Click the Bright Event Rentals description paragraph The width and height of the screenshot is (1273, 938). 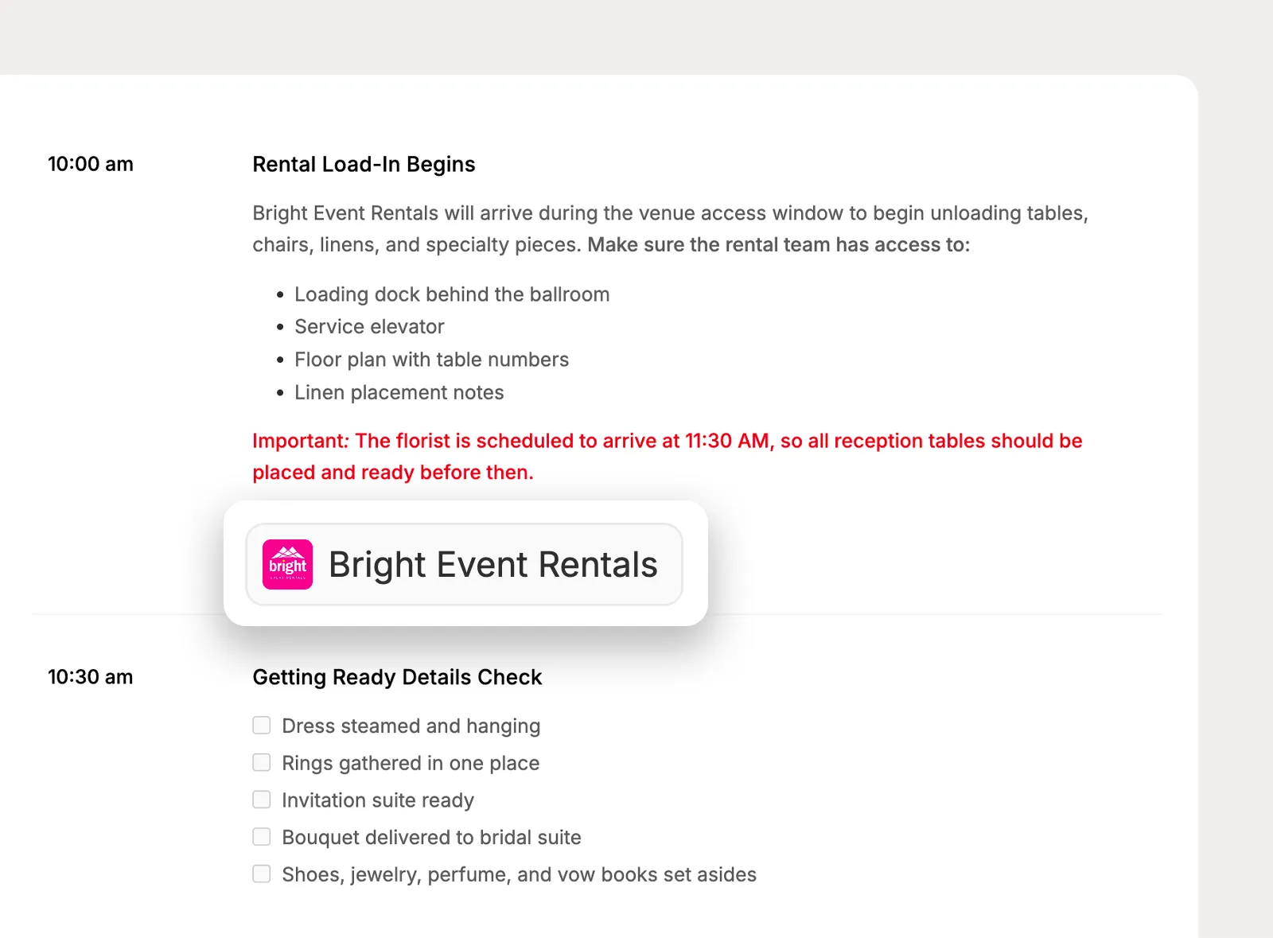click(670, 229)
